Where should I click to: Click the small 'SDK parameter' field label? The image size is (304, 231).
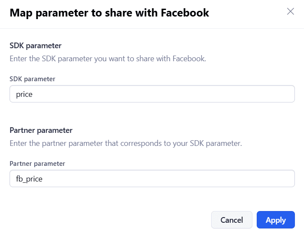(x=33, y=79)
